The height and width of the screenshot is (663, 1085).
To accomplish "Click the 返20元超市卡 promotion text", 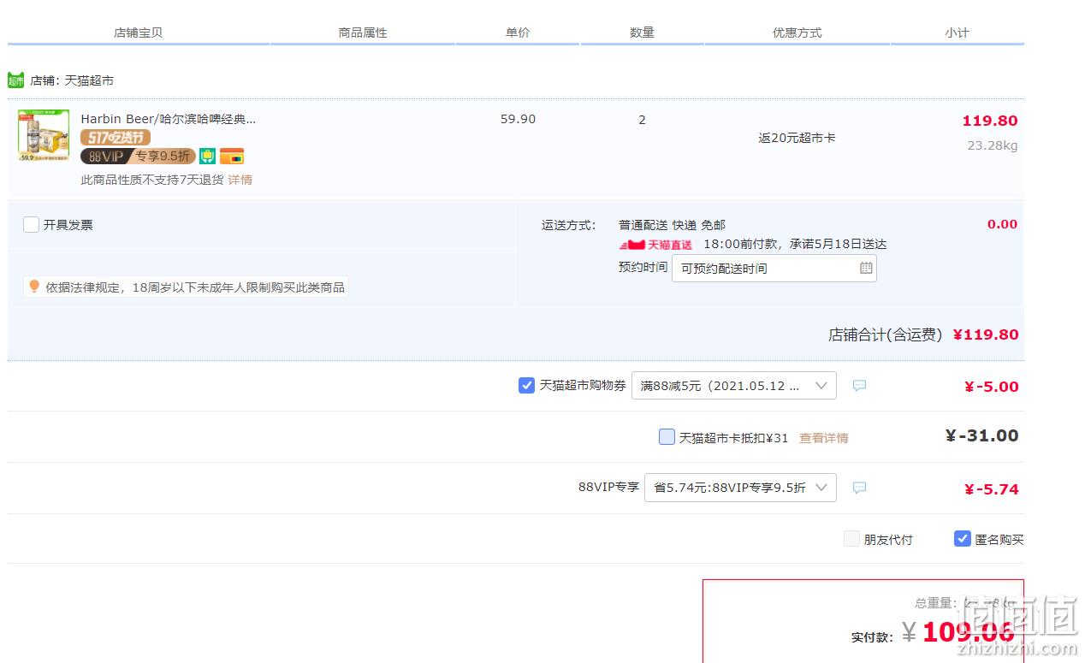I will click(797, 137).
